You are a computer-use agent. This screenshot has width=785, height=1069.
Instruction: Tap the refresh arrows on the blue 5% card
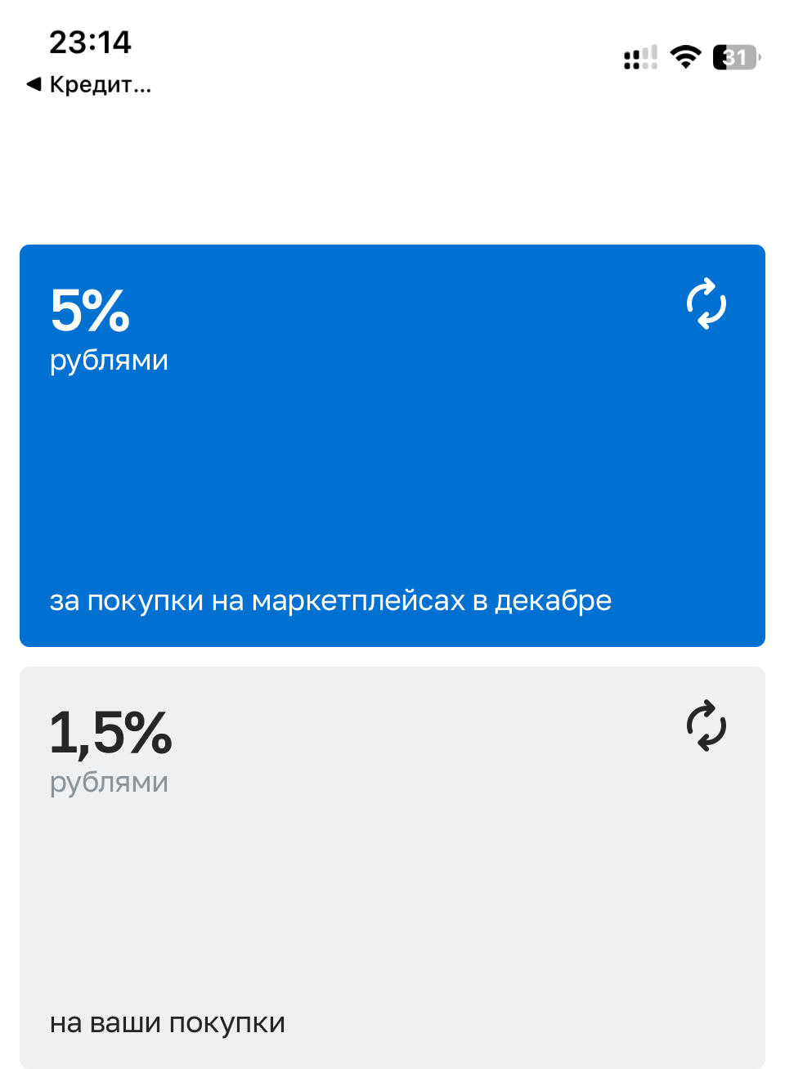[706, 304]
